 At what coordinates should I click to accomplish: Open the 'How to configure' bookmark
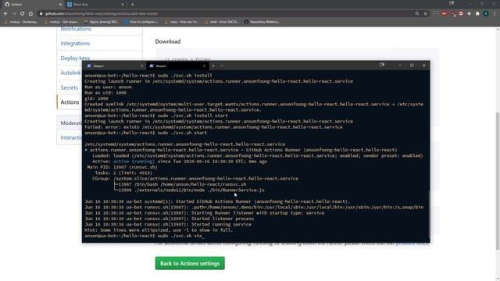pyautogui.click(x=141, y=22)
